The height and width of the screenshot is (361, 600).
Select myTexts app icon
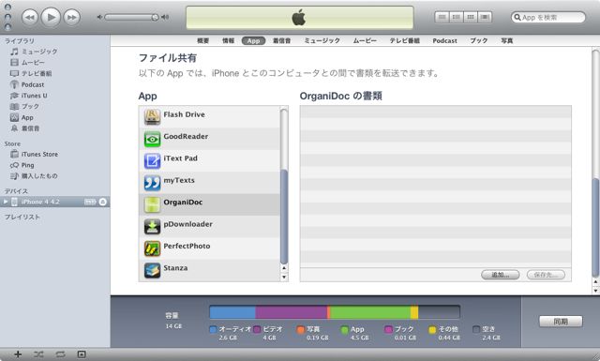[152, 183]
